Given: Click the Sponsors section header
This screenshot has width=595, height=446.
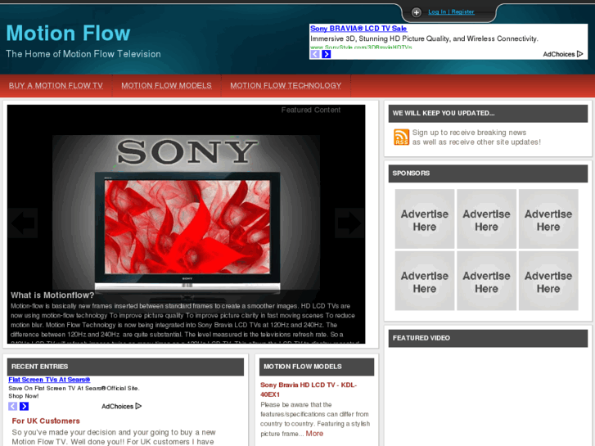Looking at the screenshot, I should (488, 173).
